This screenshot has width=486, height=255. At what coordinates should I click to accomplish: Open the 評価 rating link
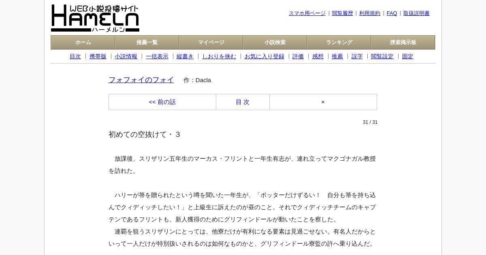tap(298, 57)
